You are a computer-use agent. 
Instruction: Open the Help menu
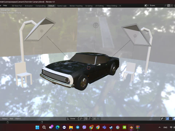(5, 5)
